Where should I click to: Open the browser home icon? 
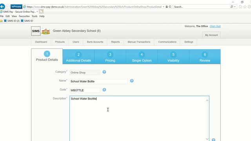(240, 7)
